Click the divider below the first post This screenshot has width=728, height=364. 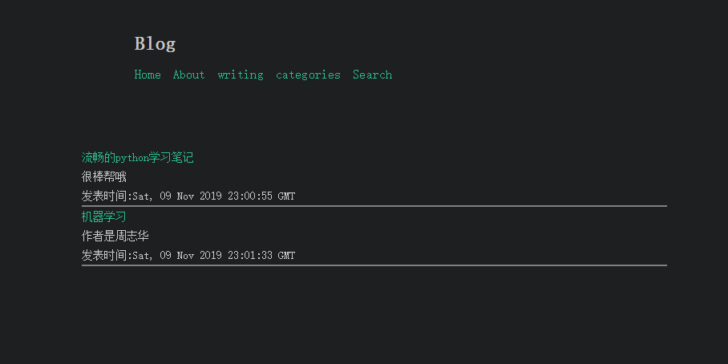[x=374, y=206]
